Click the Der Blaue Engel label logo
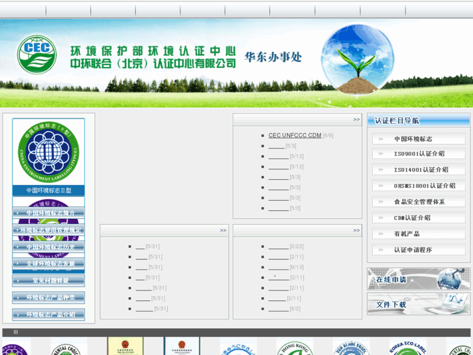 tap(351, 347)
